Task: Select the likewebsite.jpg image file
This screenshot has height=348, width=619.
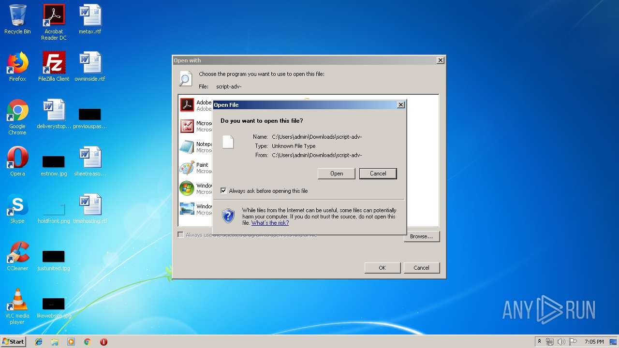Action: click(54, 307)
